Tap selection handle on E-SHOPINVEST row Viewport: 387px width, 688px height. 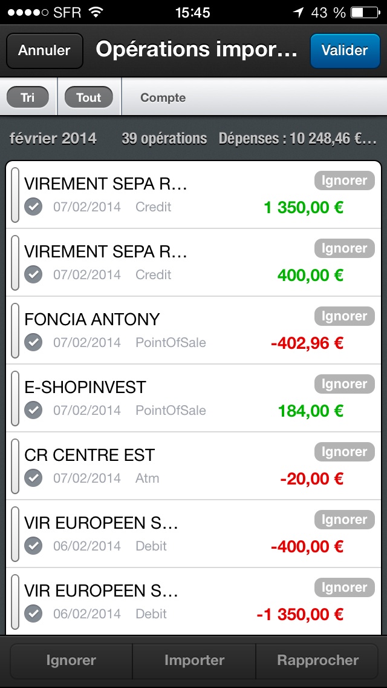tap(15, 398)
